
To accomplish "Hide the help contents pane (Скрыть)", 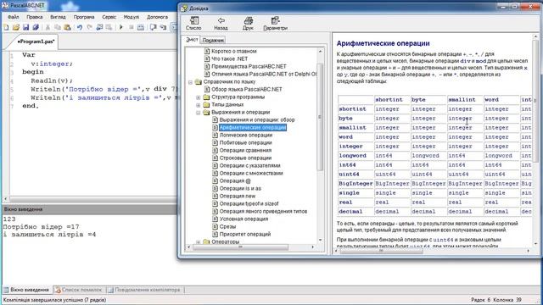I will coord(193,24).
